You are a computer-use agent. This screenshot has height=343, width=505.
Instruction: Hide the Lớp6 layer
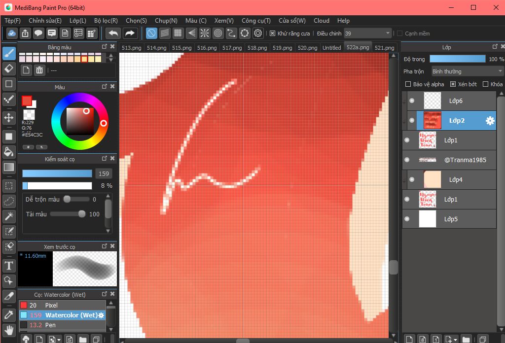click(412, 101)
